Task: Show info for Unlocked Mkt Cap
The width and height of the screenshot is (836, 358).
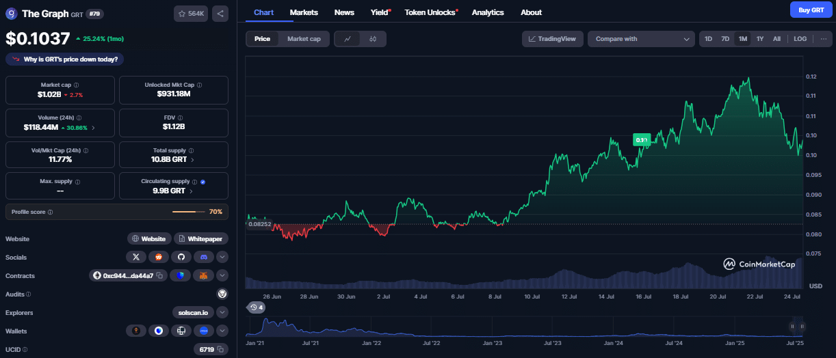Action: [x=199, y=85]
